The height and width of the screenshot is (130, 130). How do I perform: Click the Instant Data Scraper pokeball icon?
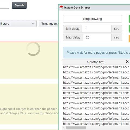tap(61, 8)
